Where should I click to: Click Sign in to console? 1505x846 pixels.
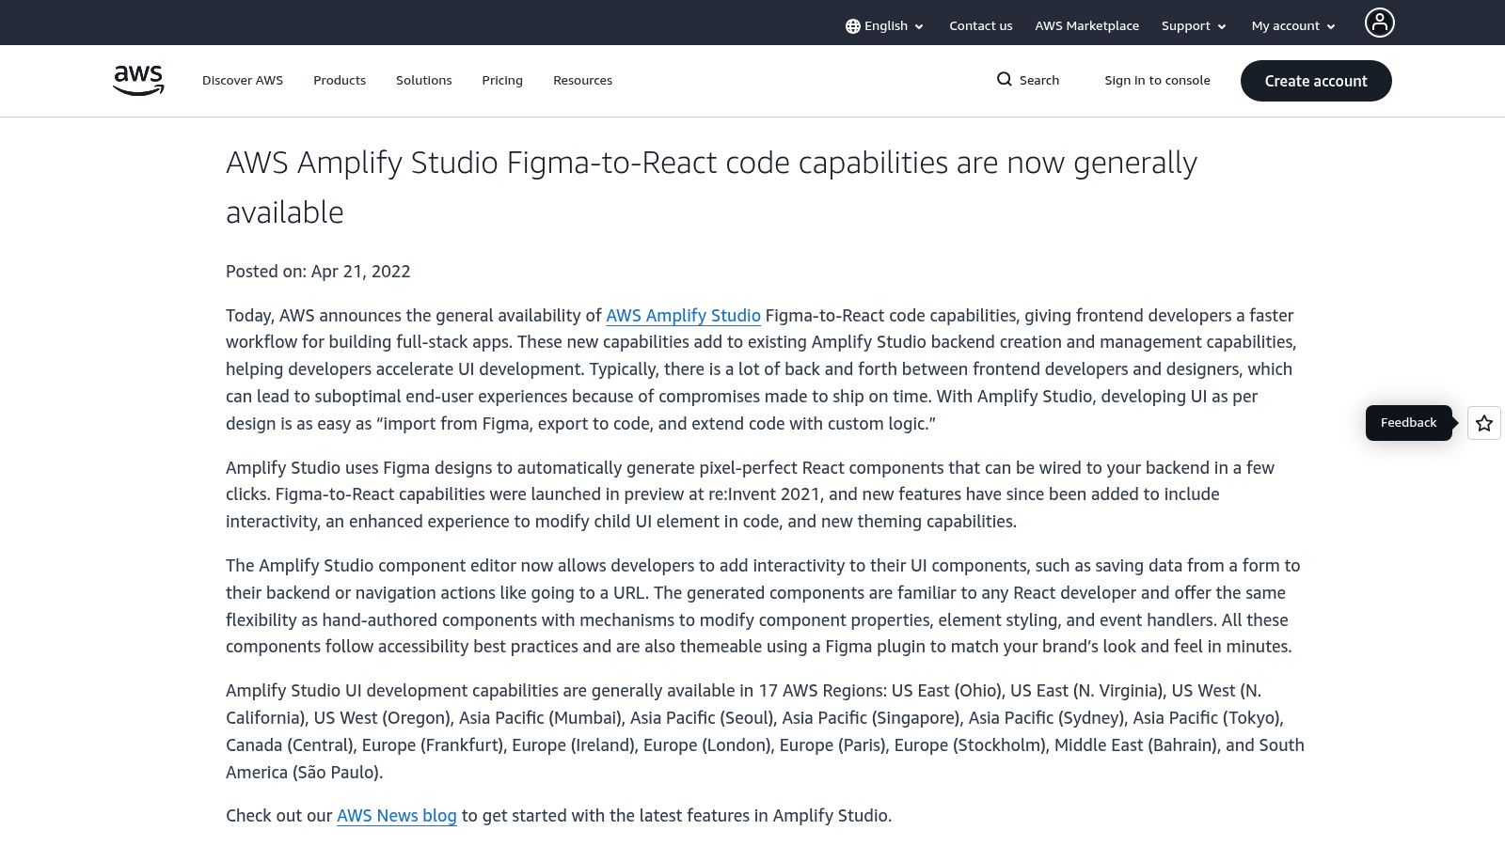(x=1157, y=80)
